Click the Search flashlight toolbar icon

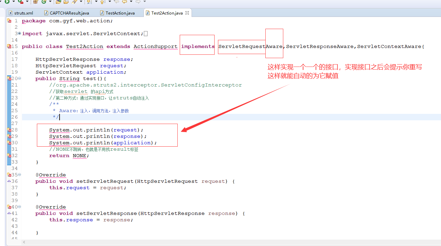point(74,2)
